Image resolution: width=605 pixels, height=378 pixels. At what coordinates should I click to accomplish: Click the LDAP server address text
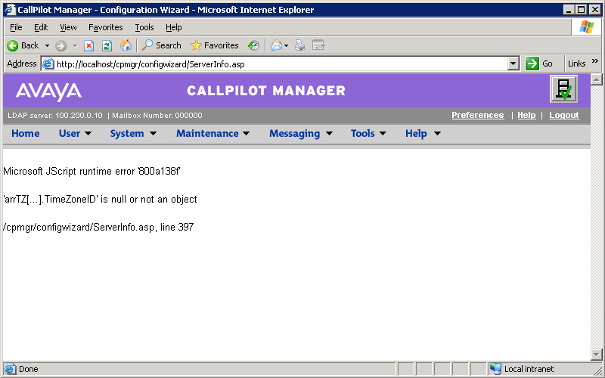(55, 116)
